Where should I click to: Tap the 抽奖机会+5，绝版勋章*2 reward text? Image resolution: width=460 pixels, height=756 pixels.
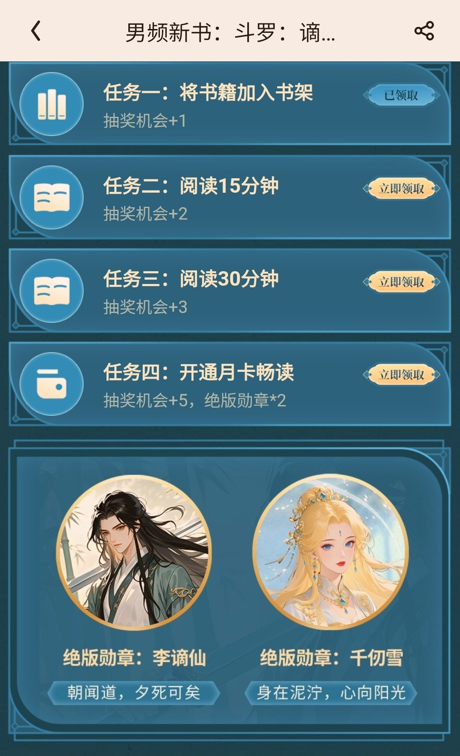[194, 400]
